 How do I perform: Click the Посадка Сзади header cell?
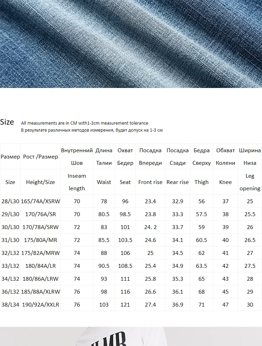pyautogui.click(x=177, y=157)
